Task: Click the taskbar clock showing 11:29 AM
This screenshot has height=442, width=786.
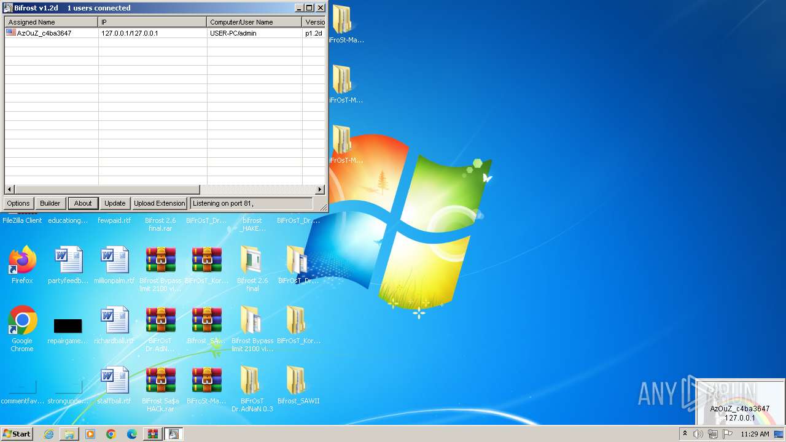Action: click(x=755, y=434)
